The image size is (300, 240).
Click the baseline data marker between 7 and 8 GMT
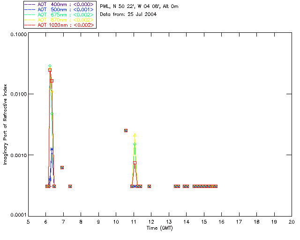(x=70, y=186)
